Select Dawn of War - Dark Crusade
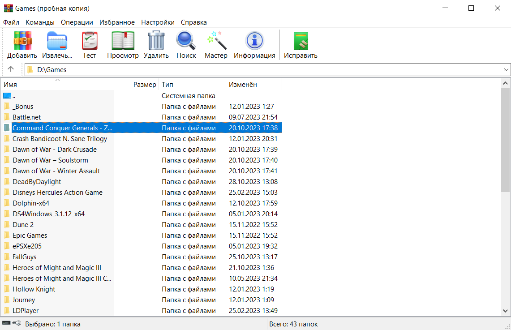511x330 pixels. pos(55,150)
